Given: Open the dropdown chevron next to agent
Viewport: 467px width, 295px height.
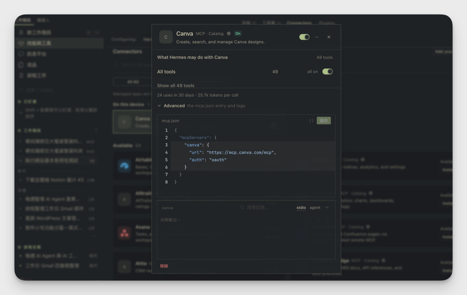Looking at the screenshot, I should click(327, 207).
